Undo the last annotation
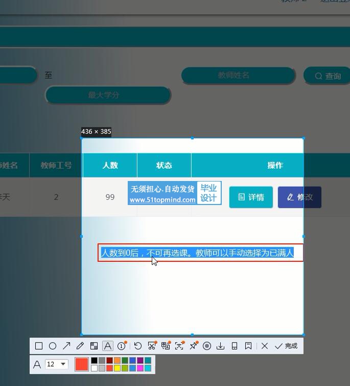This screenshot has width=350, height=386. pos(138,346)
